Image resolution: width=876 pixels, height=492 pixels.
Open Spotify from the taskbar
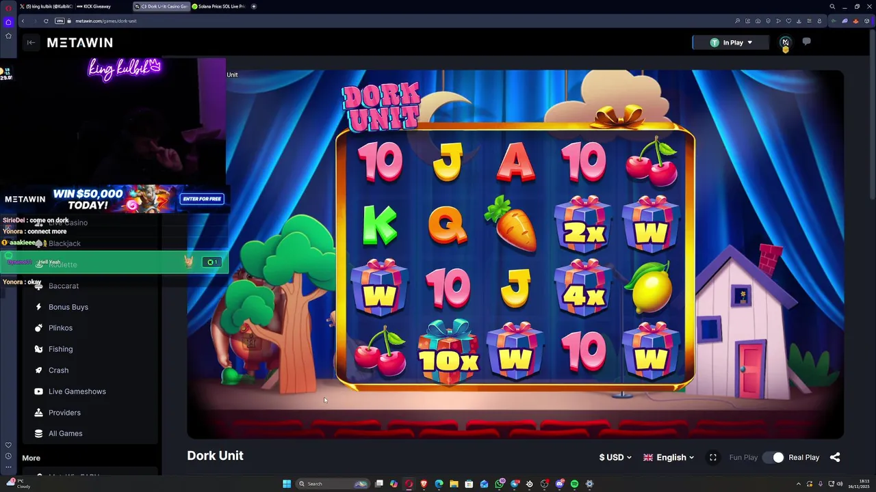[574, 484]
